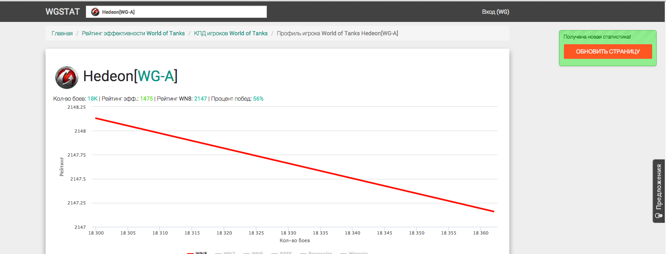This screenshot has width=666, height=254.
Task: Toggle the WN7 legend series
Action: click(225, 252)
